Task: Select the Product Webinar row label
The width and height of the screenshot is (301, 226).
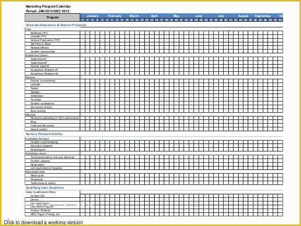Action: point(41,210)
